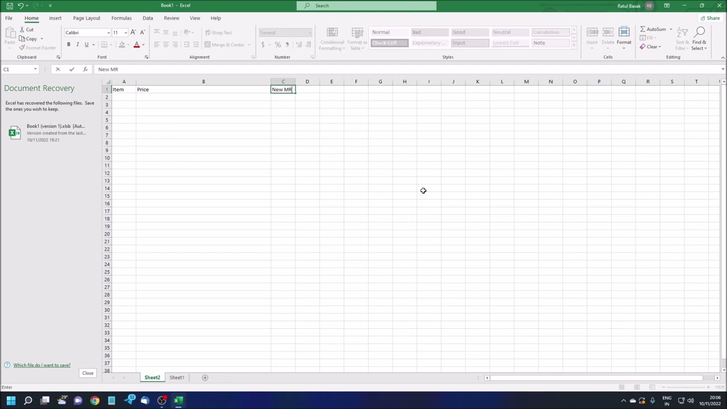This screenshot has width=727, height=409.
Task: Open the Clear dropdown menu
Action: click(x=650, y=47)
